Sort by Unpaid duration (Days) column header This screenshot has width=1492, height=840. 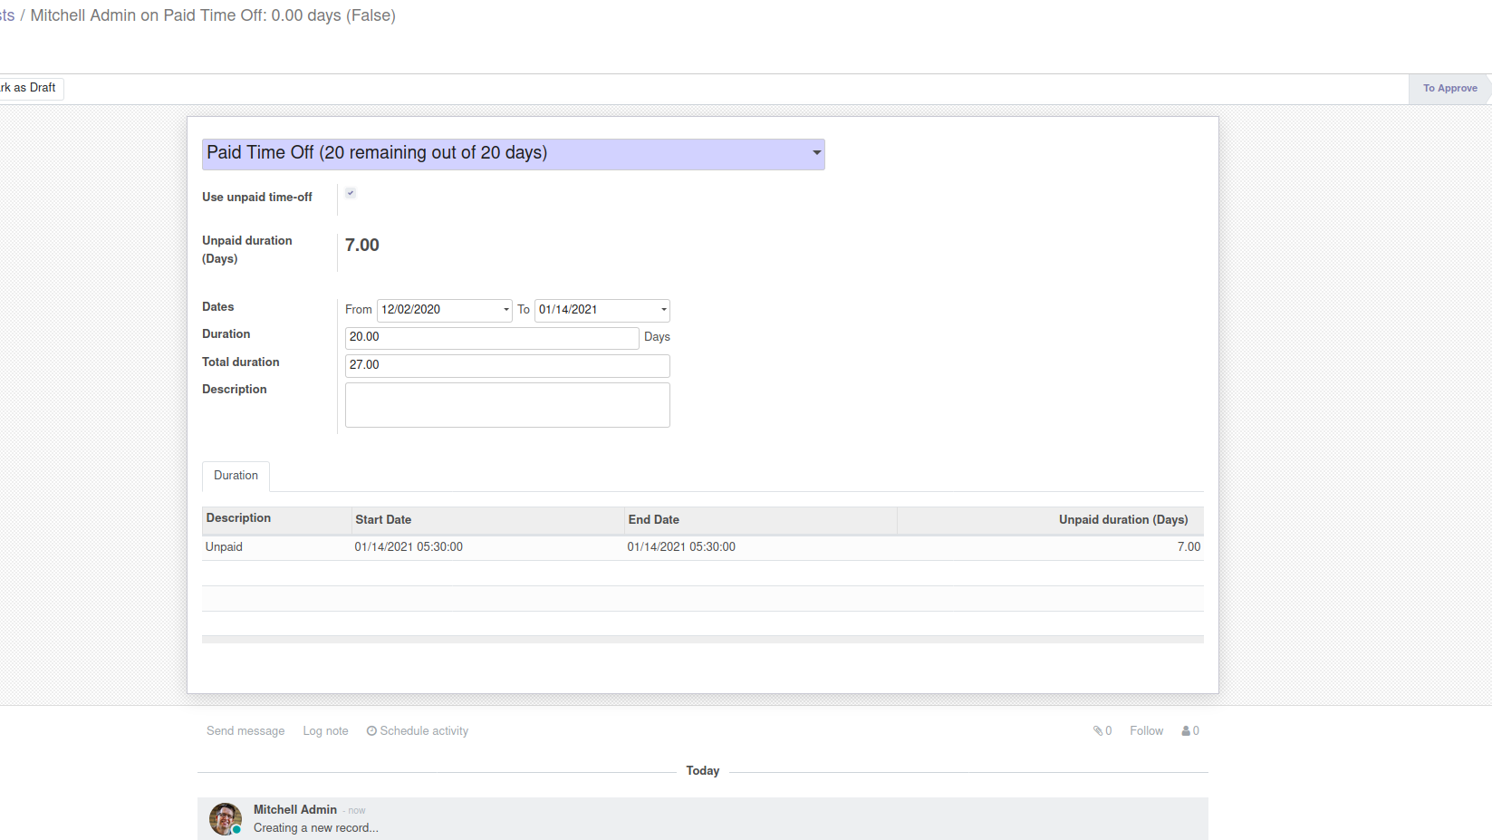1122,520
